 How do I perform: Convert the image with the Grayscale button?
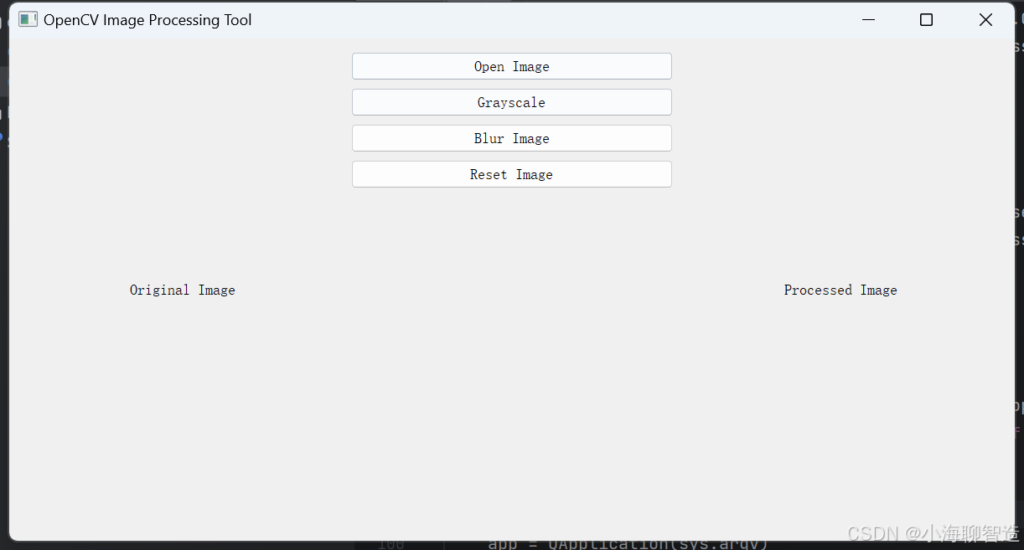click(x=511, y=102)
